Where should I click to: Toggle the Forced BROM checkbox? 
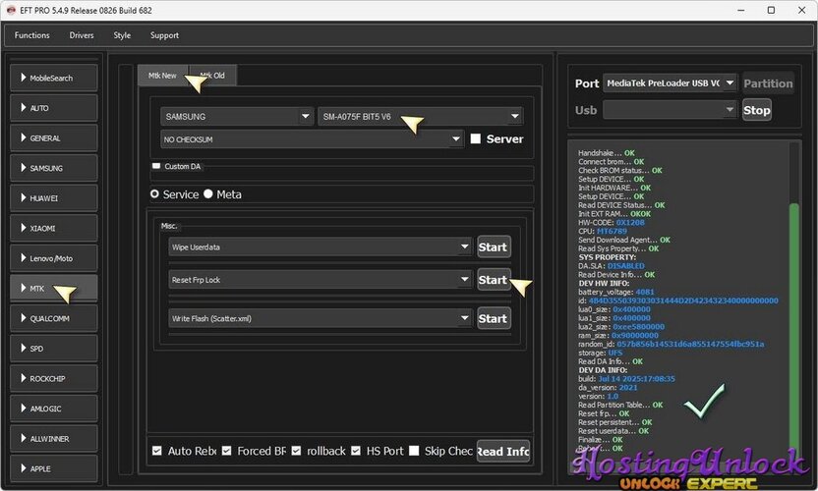[x=226, y=451]
